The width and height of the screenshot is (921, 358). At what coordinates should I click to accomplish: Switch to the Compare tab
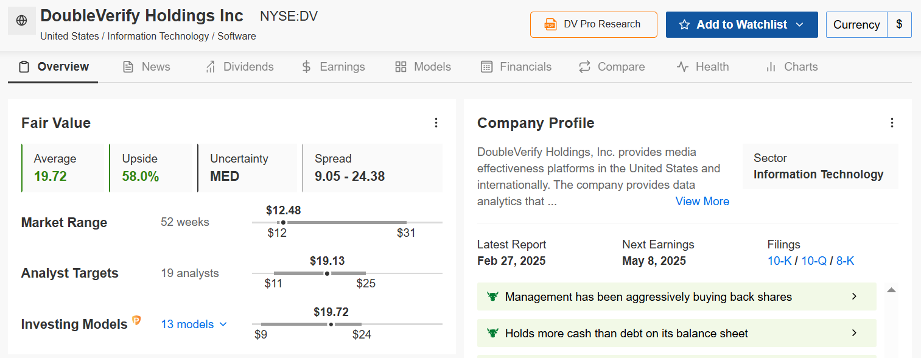click(x=612, y=67)
